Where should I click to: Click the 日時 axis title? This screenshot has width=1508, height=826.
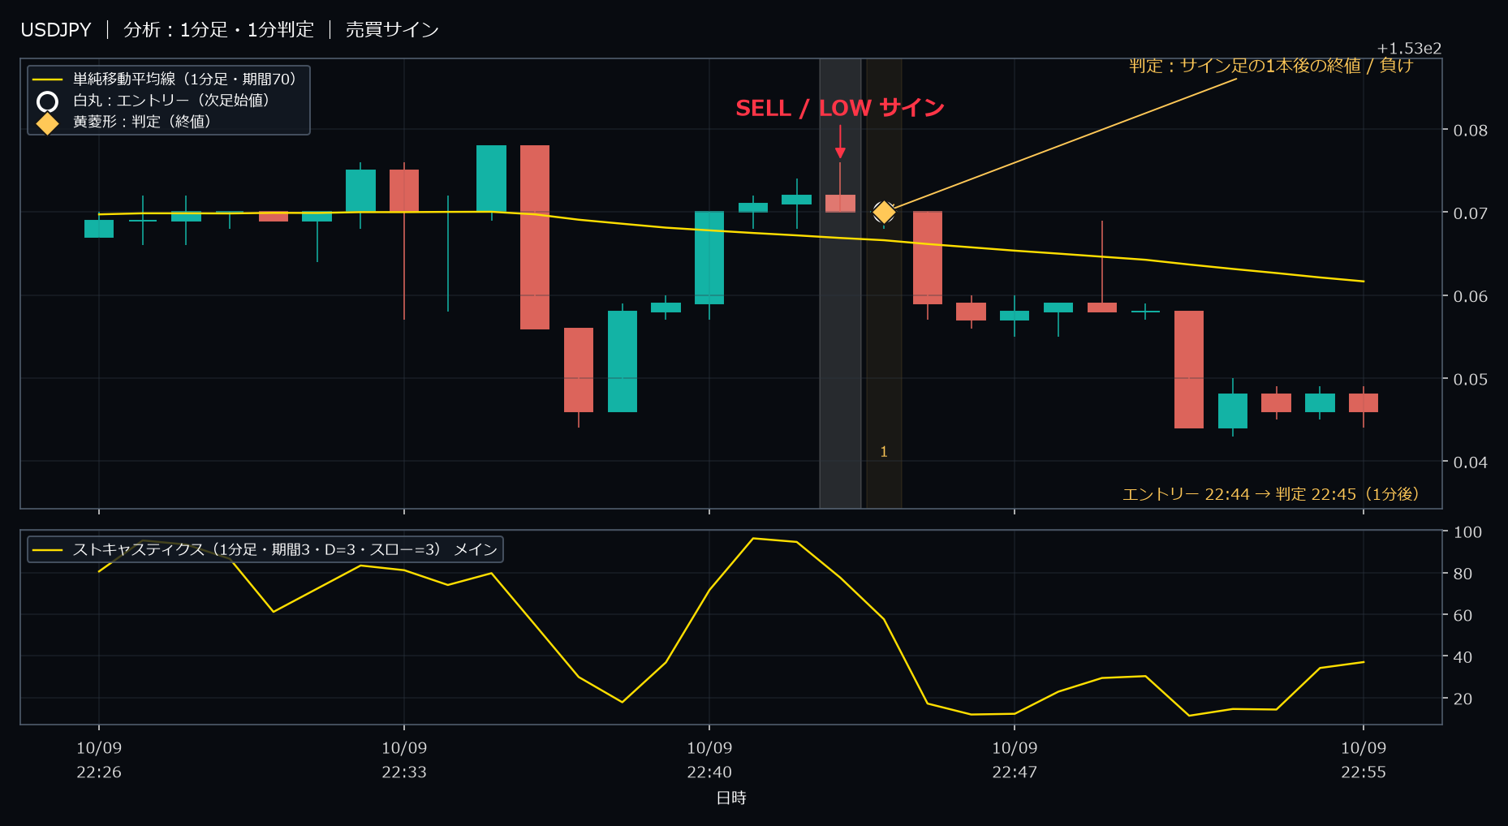point(731,798)
